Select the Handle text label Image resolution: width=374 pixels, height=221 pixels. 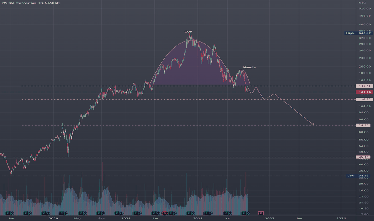(x=249, y=67)
